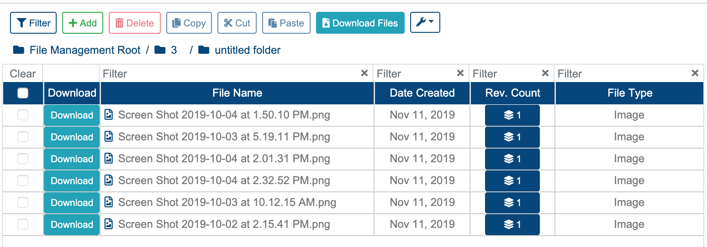Click image file icon for 10.12.15 AM.png
This screenshot has height=247, width=707.
pos(109,202)
